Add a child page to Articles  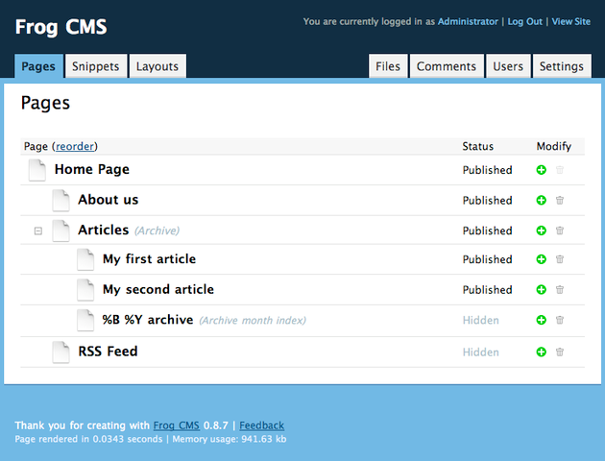pyautogui.click(x=542, y=230)
